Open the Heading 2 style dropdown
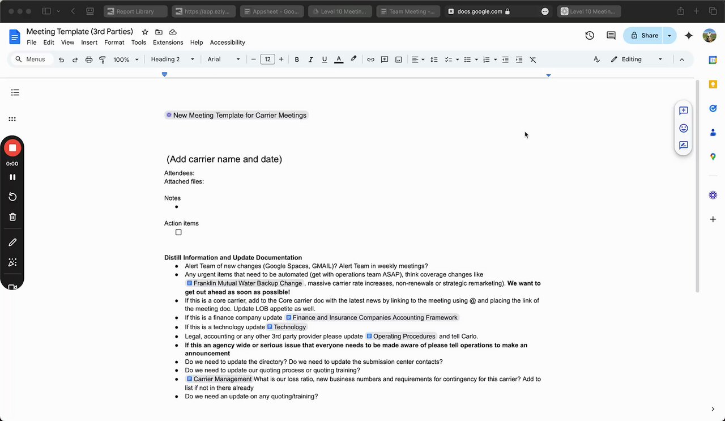This screenshot has width=725, height=421. pyautogui.click(x=173, y=59)
